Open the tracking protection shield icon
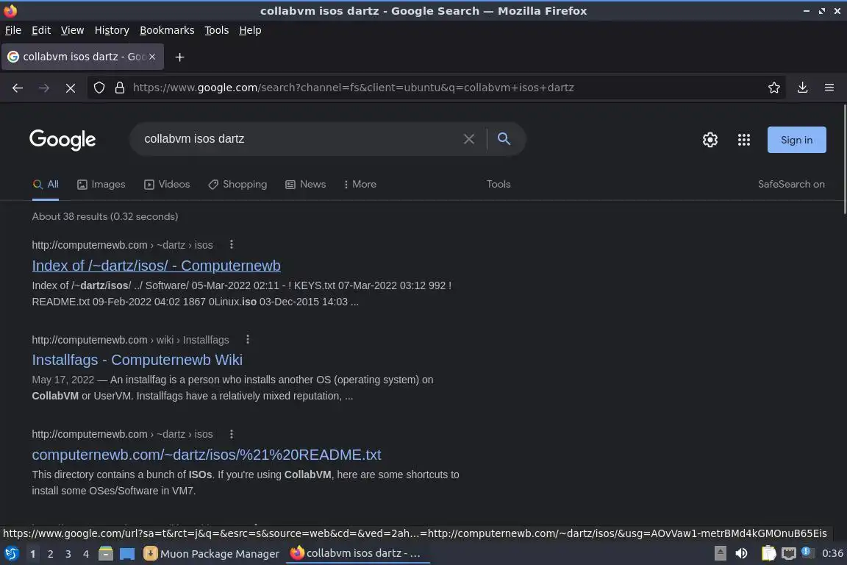The height and width of the screenshot is (565, 847). [x=99, y=88]
